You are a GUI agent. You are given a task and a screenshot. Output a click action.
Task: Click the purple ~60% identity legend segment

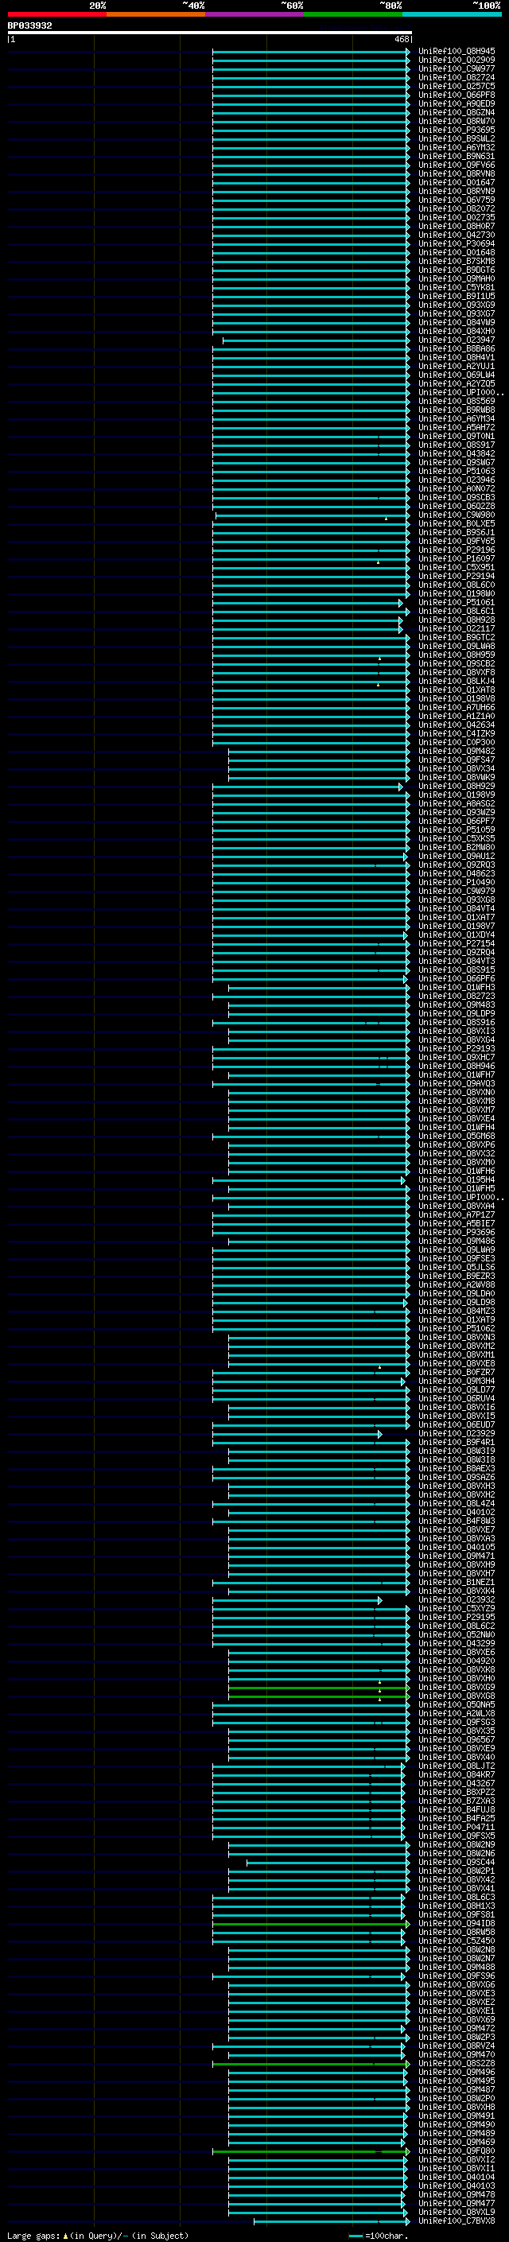tap(254, 15)
